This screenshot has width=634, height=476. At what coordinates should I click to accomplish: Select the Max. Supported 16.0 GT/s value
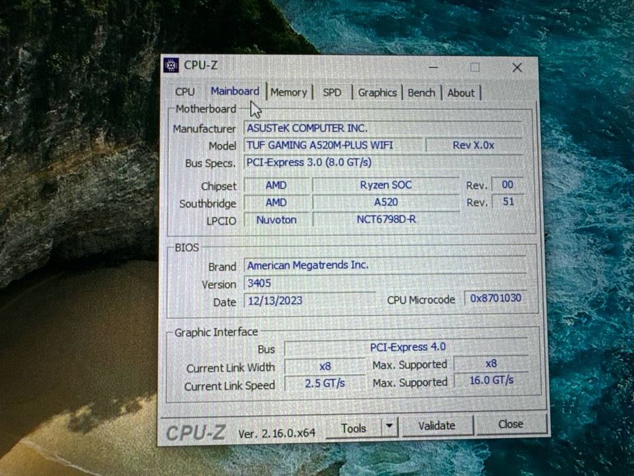492,381
